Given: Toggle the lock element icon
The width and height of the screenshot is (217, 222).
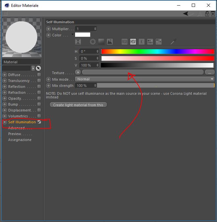Looking at the screenshot, I should point(207,13).
